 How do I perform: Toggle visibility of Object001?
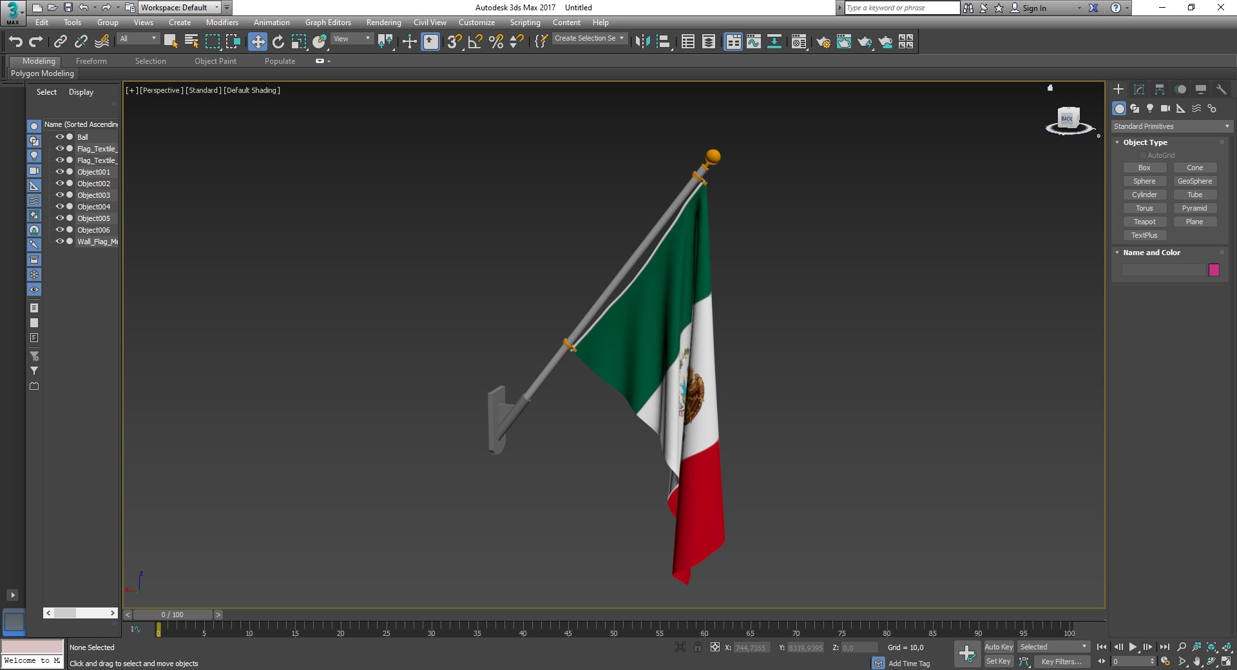(59, 171)
